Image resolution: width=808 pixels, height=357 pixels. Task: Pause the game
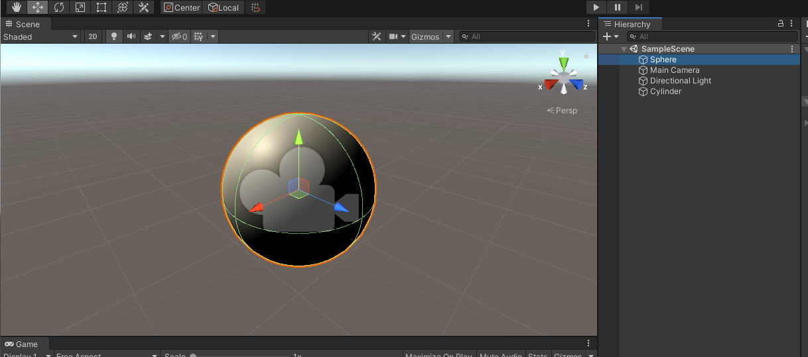click(x=618, y=7)
